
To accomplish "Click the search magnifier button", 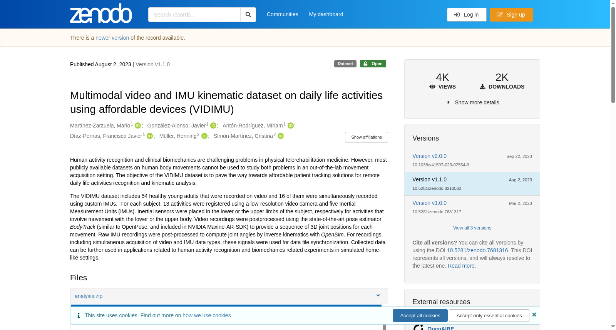I will 248,15.
